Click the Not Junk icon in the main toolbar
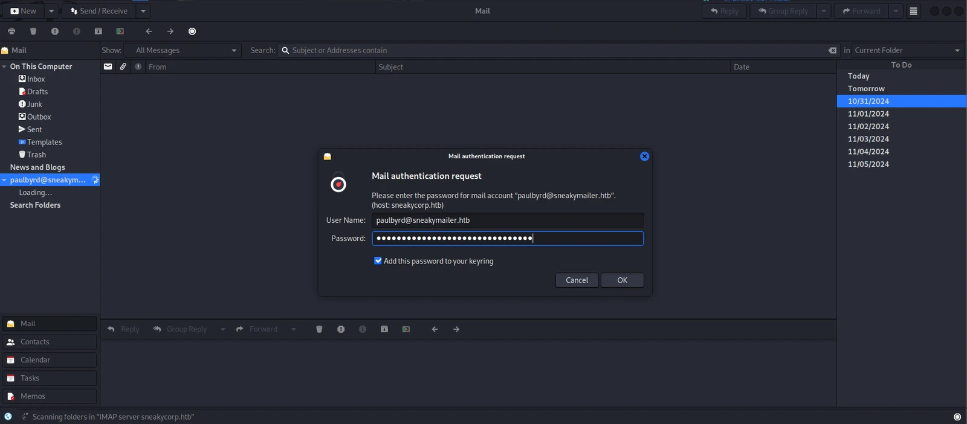 pos(77,31)
